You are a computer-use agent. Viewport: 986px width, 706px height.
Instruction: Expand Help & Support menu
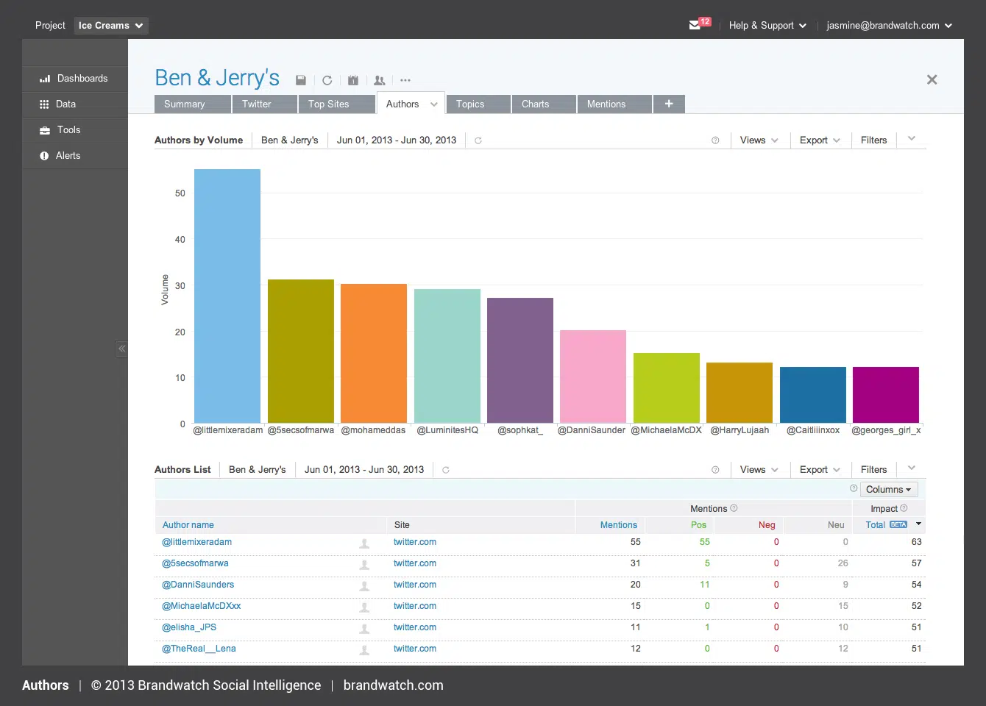767,25
